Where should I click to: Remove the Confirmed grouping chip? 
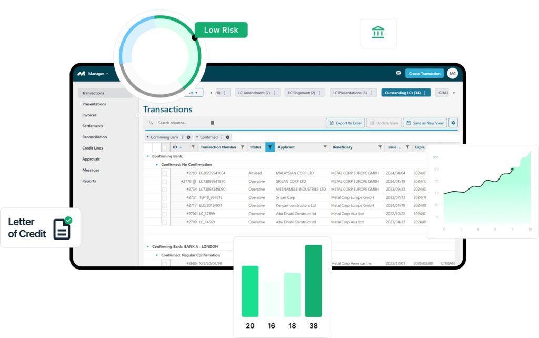228,137
